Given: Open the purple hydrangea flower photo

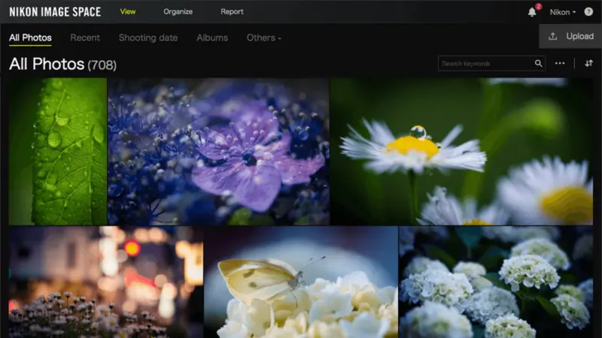Looking at the screenshot, I should pyautogui.click(x=218, y=152).
